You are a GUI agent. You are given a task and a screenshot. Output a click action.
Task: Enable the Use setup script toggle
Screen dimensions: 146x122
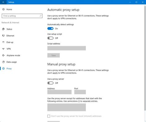51,38
